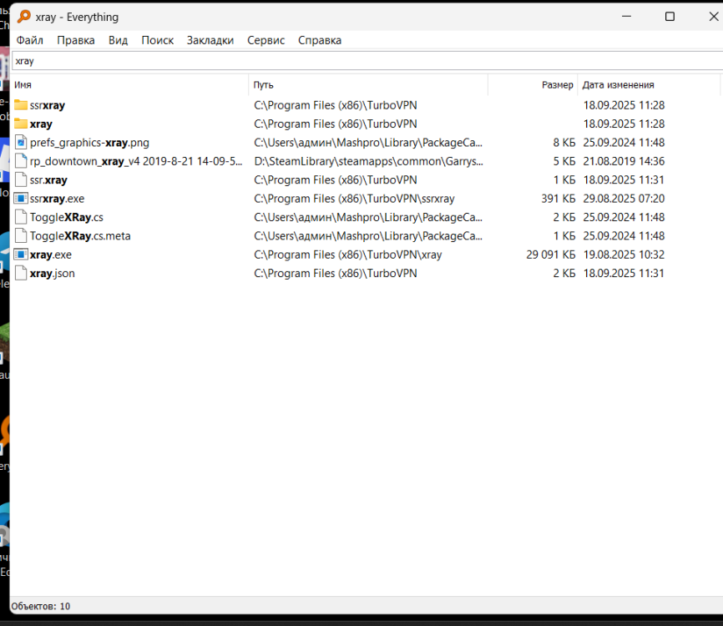Image resolution: width=723 pixels, height=626 pixels.
Task: Click the xray folder icon
Action: click(x=21, y=124)
